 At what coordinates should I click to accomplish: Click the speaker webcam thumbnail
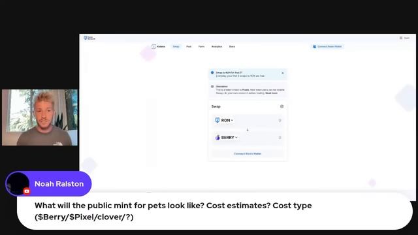coord(40,117)
